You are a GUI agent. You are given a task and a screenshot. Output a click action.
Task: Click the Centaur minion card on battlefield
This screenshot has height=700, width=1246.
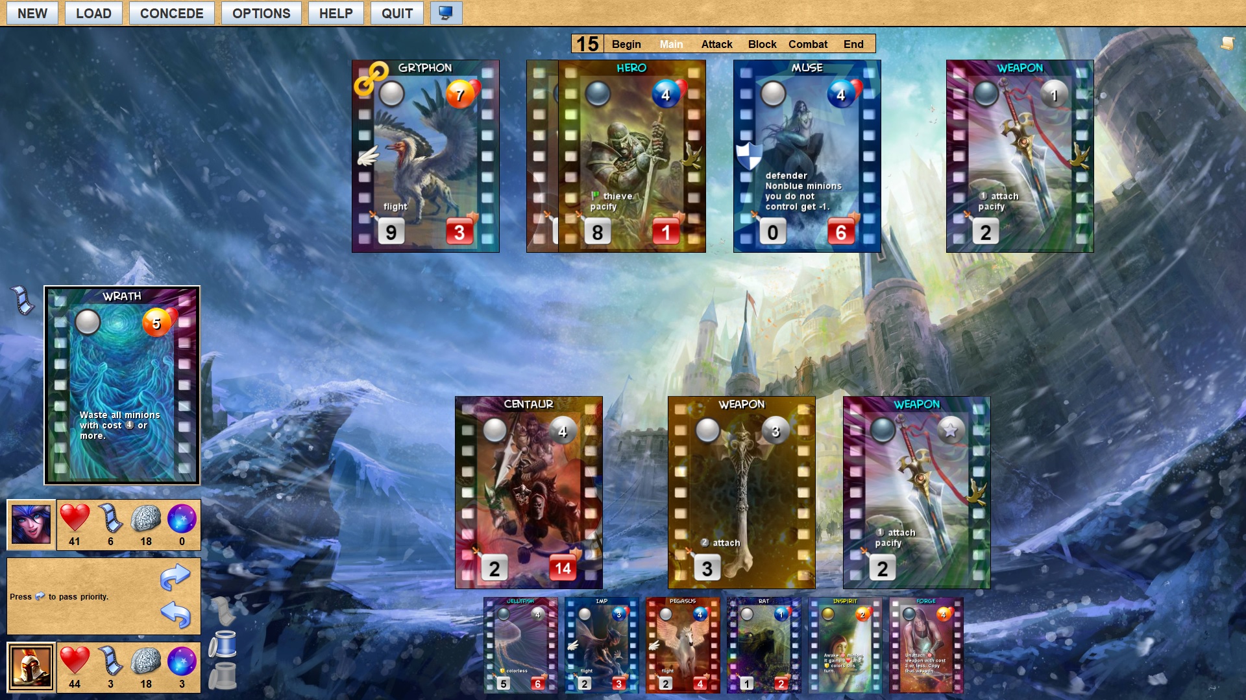click(528, 493)
